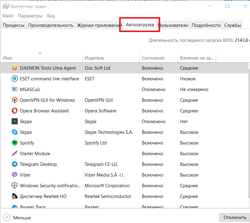Open the Файл menu
Screen dimensions: 250x223
pyautogui.click(x=8, y=16)
